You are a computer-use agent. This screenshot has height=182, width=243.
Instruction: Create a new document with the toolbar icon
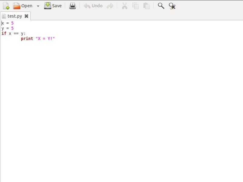click(x=6, y=6)
